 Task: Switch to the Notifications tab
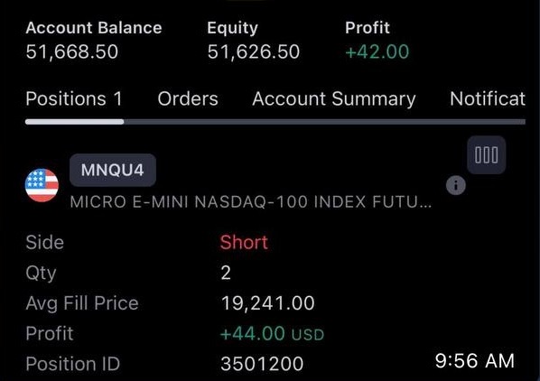[x=488, y=98]
